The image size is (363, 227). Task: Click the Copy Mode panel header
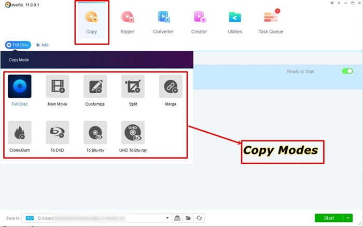pyautogui.click(x=97, y=60)
